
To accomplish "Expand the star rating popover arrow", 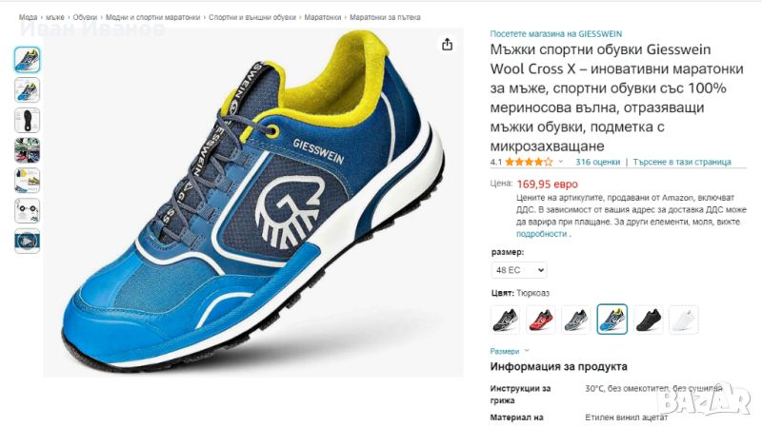I will [560, 162].
